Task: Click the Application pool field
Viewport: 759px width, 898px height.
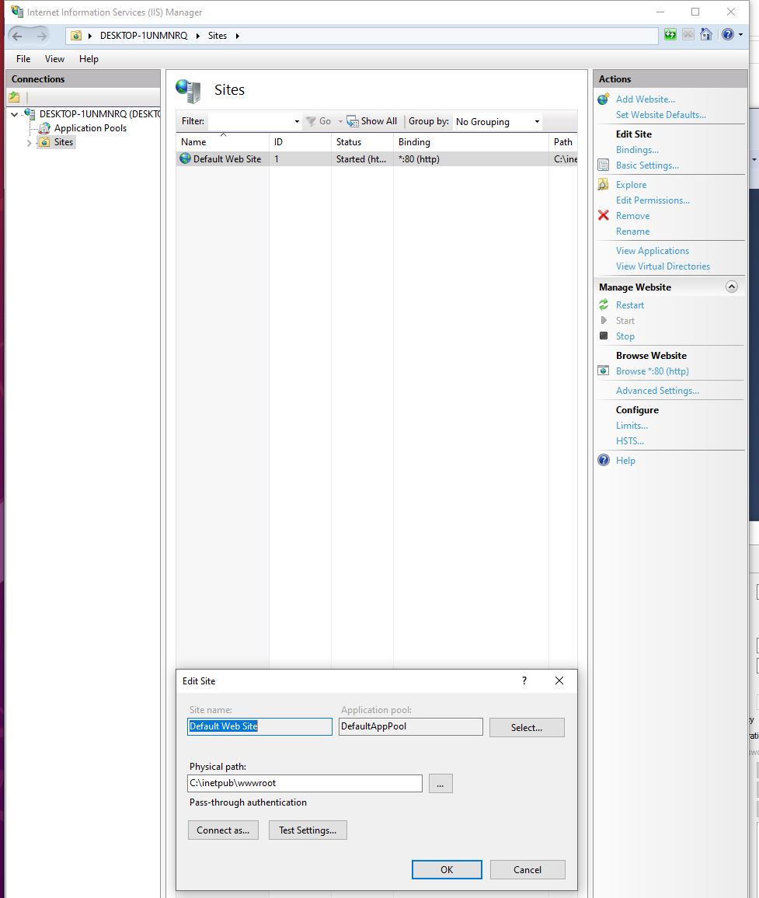Action: click(x=411, y=726)
